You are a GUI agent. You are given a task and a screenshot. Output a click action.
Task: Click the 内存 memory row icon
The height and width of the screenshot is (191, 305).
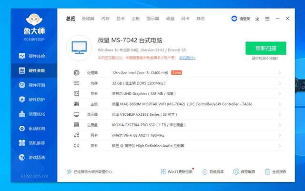point(76,83)
